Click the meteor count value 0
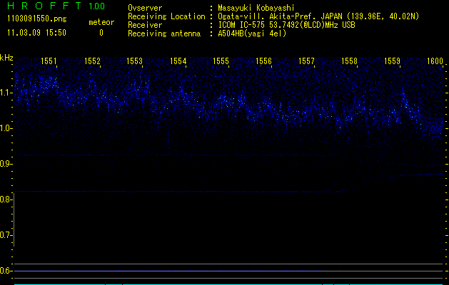The width and height of the screenshot is (449, 285). 101,33
